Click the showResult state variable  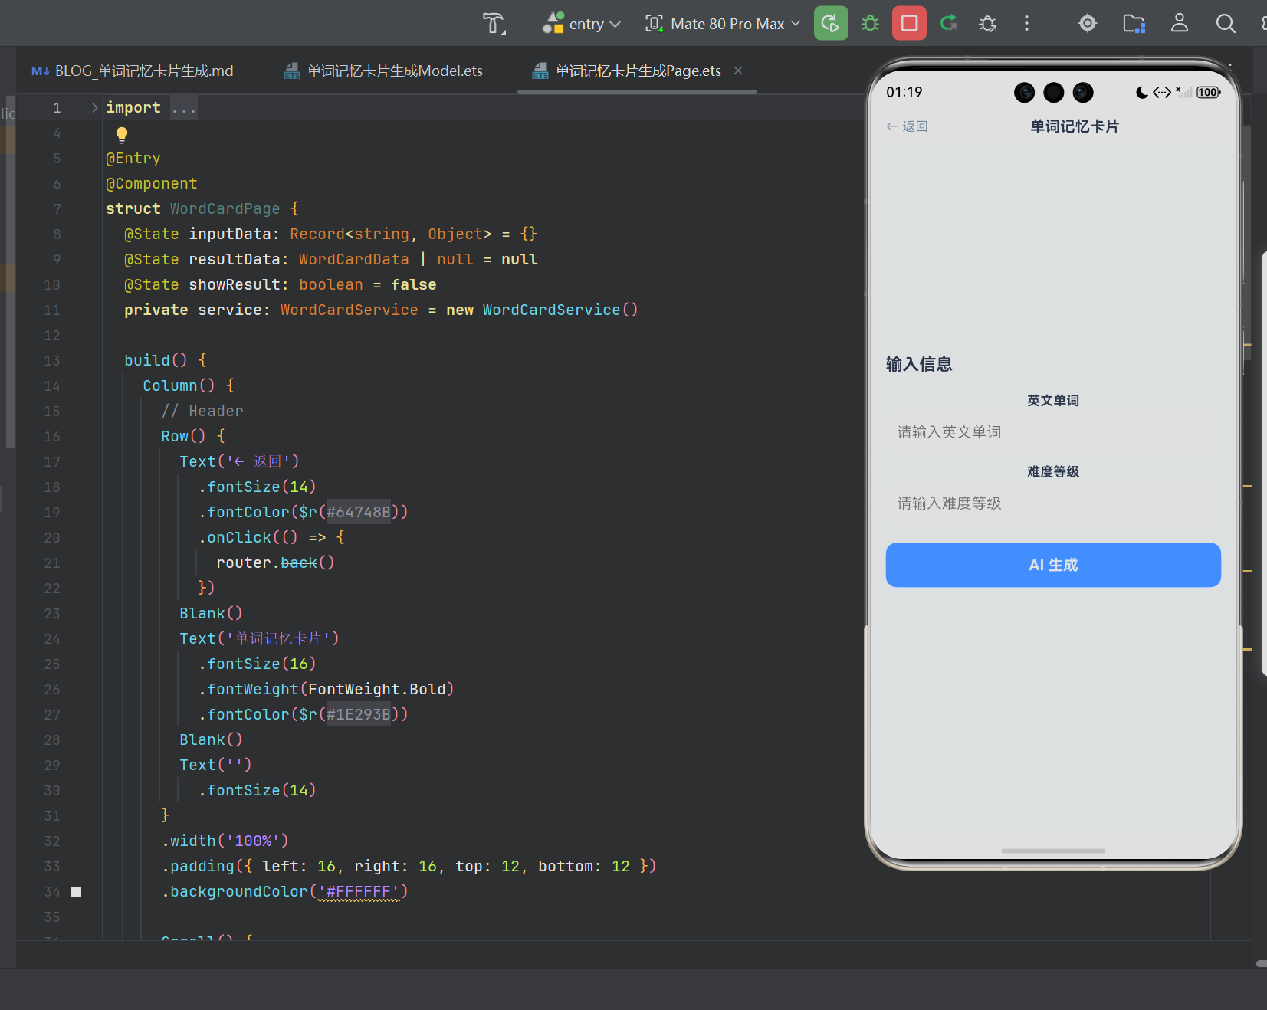[235, 285]
